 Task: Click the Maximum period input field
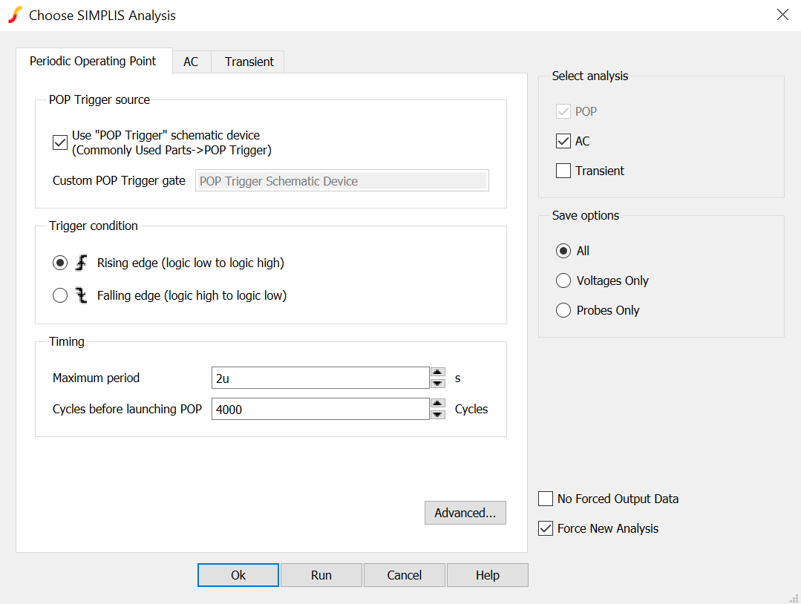tap(320, 378)
